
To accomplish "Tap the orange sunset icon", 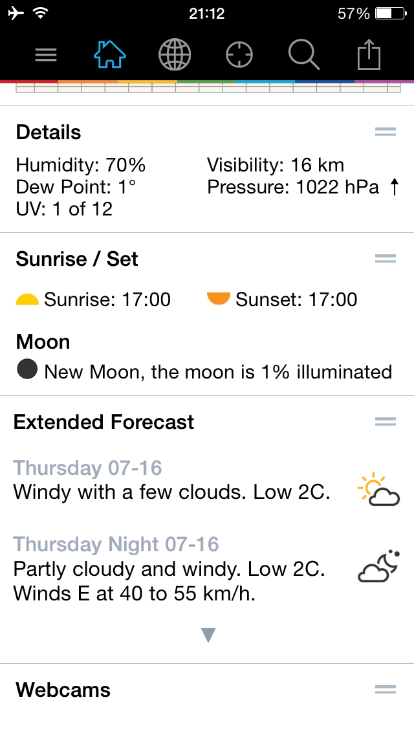I will click(219, 299).
